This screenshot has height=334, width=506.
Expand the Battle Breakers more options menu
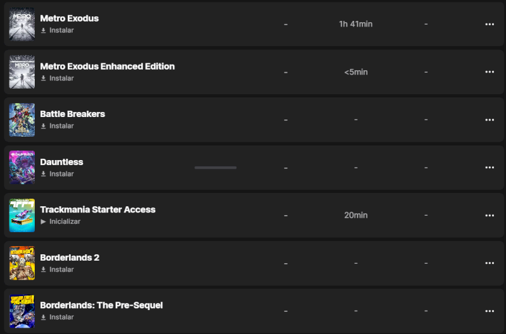489,120
